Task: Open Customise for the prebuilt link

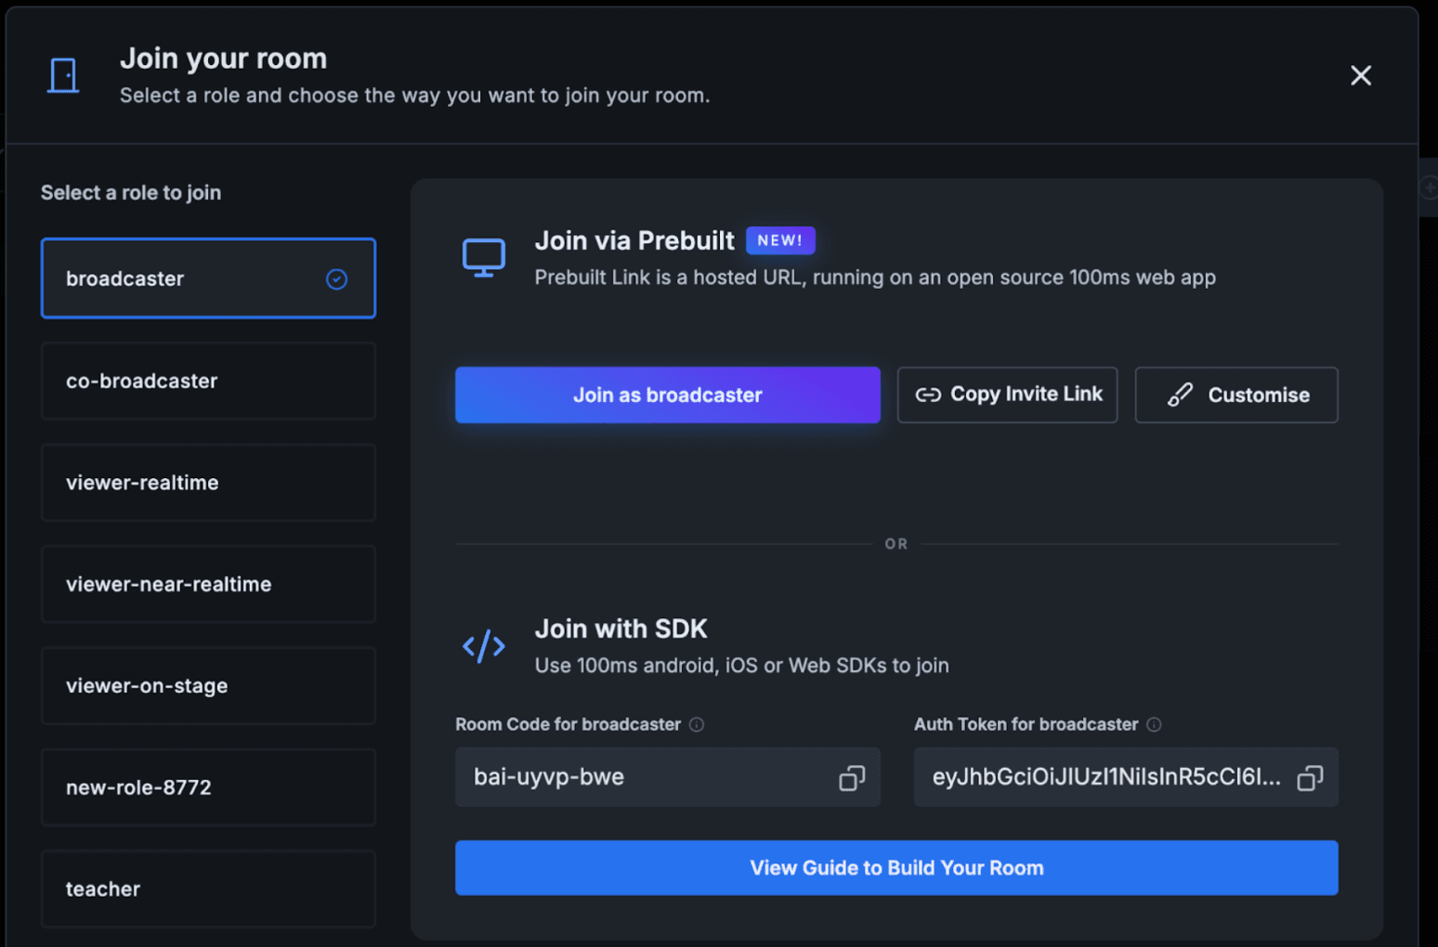Action: pyautogui.click(x=1236, y=395)
